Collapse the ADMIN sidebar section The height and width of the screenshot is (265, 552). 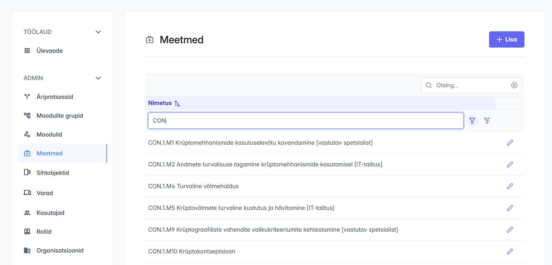click(x=98, y=78)
